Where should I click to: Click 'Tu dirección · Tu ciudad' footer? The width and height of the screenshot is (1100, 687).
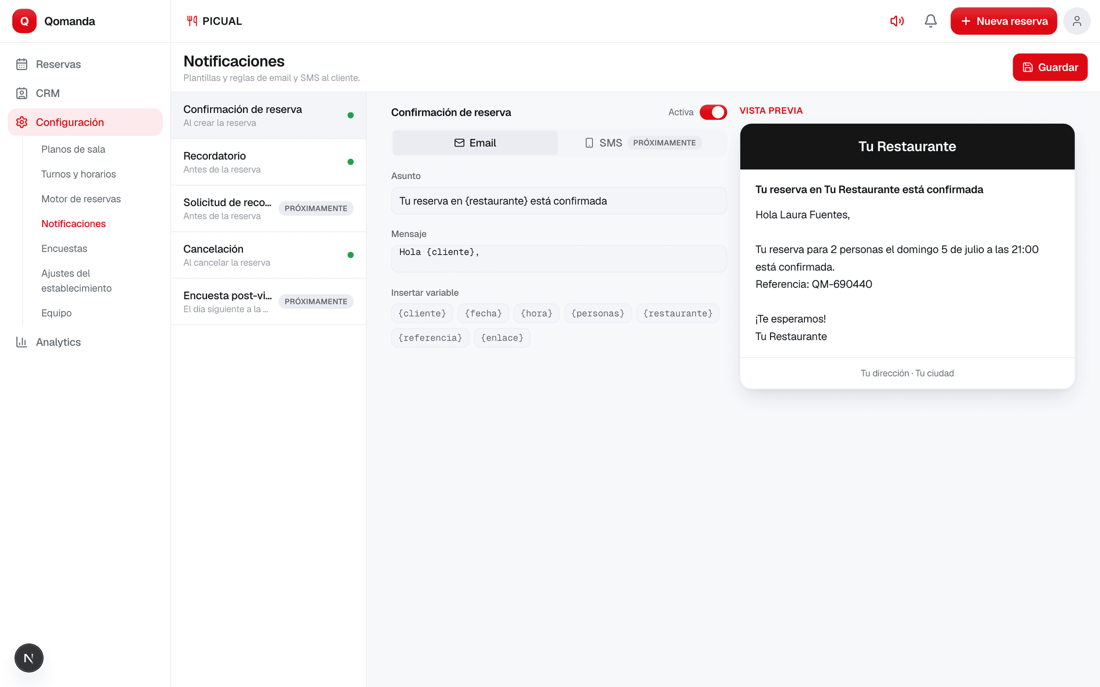pos(907,373)
